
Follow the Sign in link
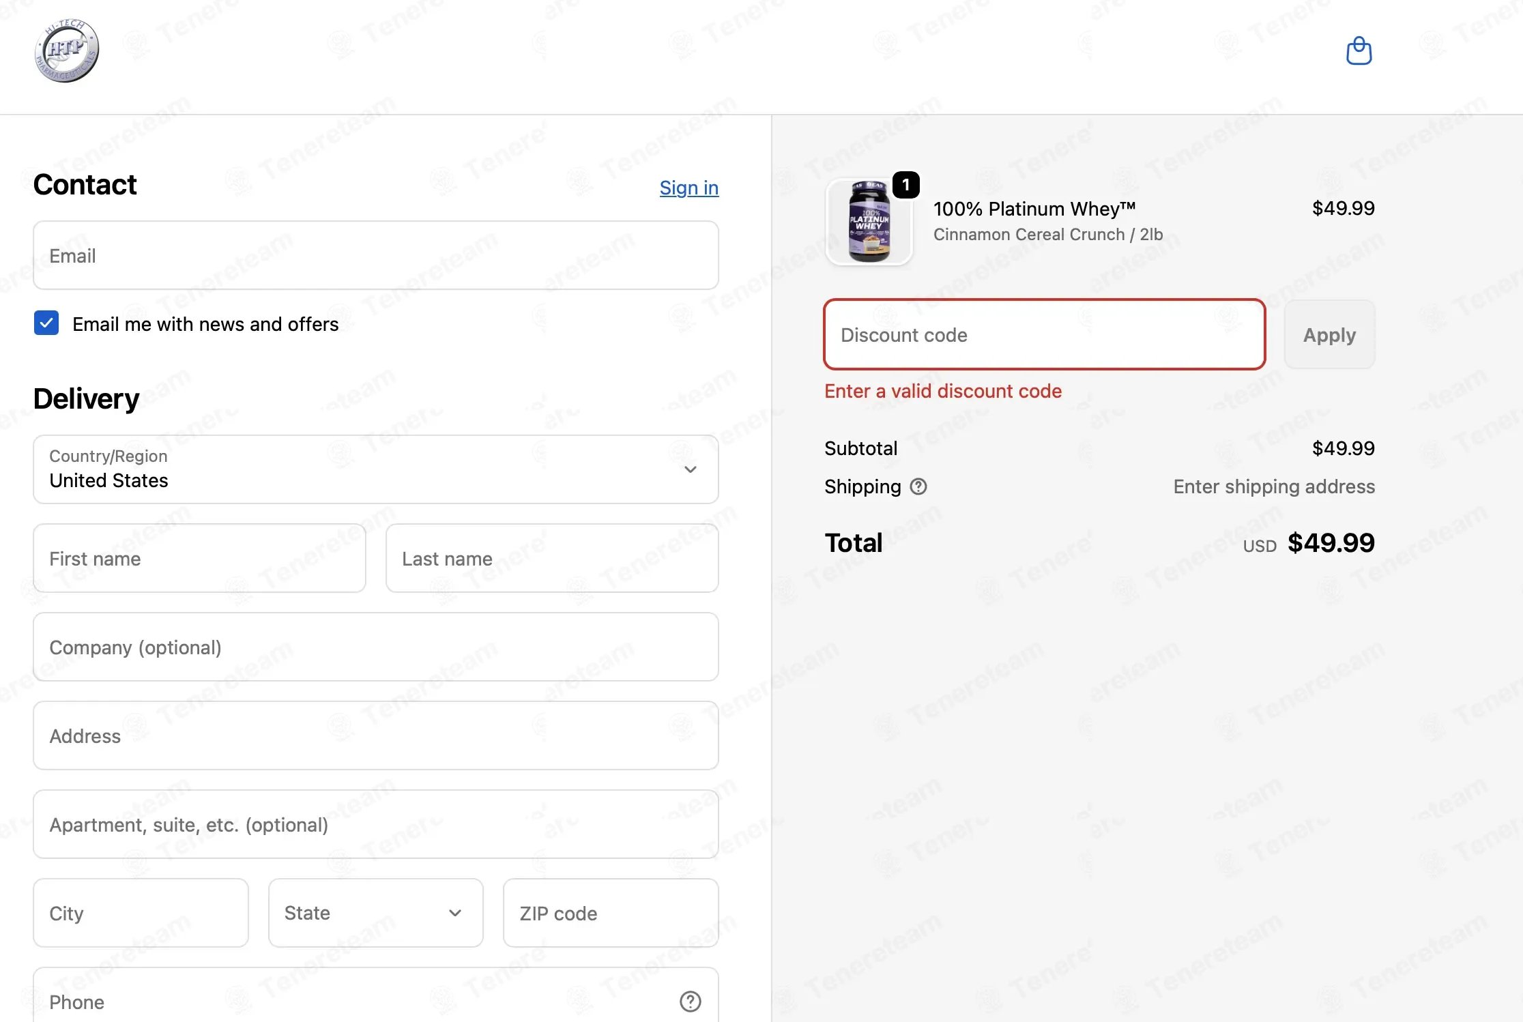[x=689, y=188]
